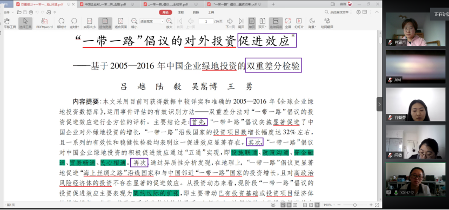Open the 划词翻译 translate tool
449x210 pixels.
coord(327,23)
